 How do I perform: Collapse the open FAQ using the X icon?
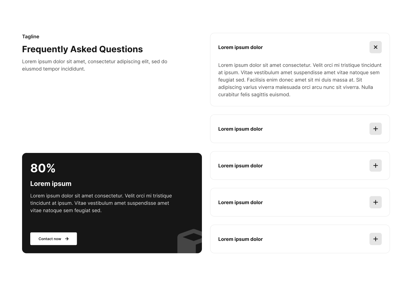tap(375, 47)
